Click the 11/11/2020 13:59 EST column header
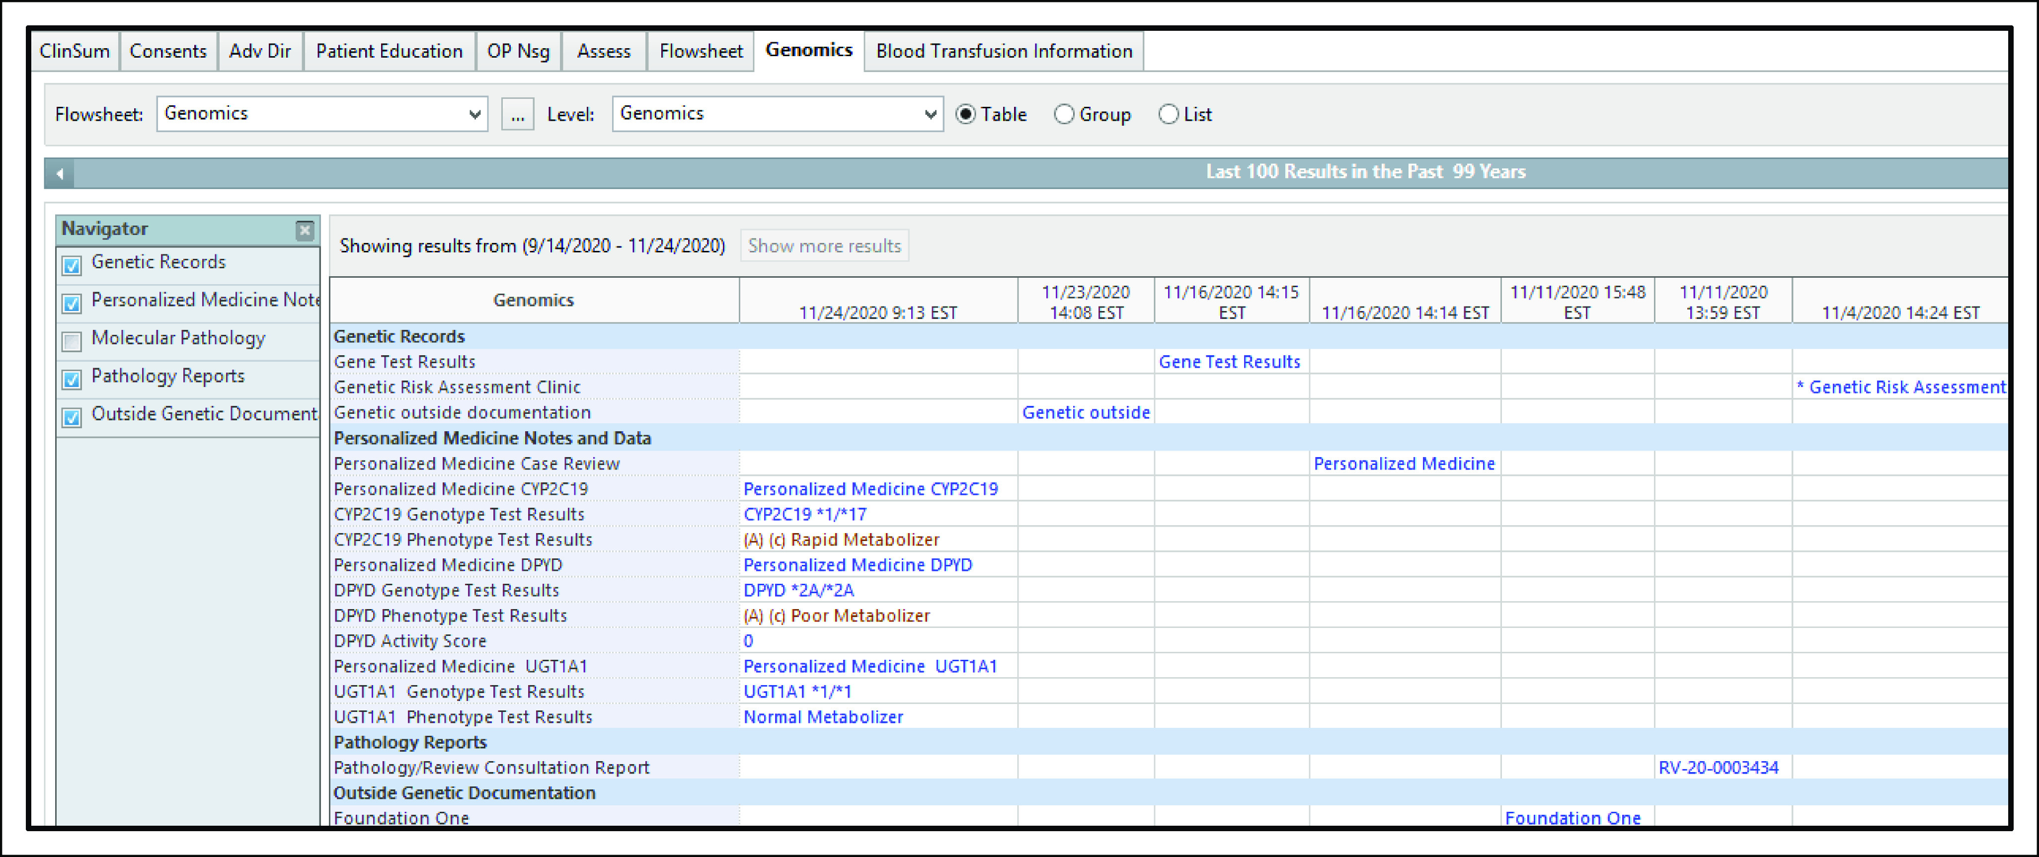2039x857 pixels. pos(1723,302)
